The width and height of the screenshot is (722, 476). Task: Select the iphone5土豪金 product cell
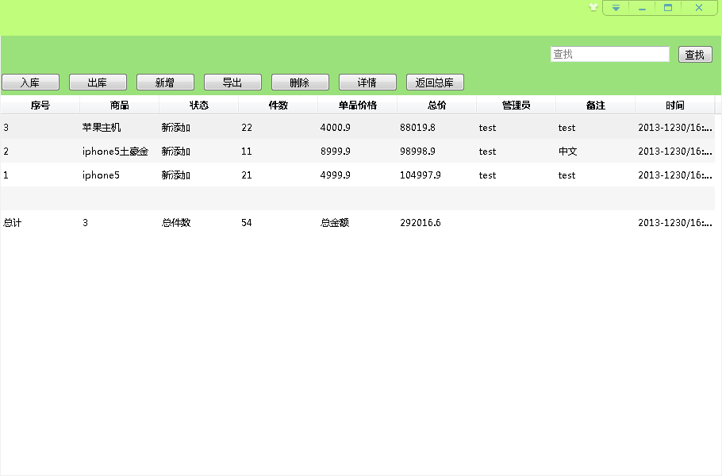click(x=115, y=152)
